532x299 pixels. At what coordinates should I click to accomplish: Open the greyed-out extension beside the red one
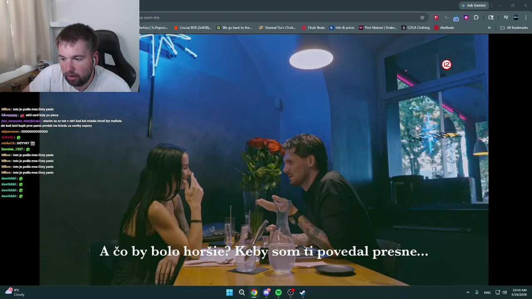(446, 17)
